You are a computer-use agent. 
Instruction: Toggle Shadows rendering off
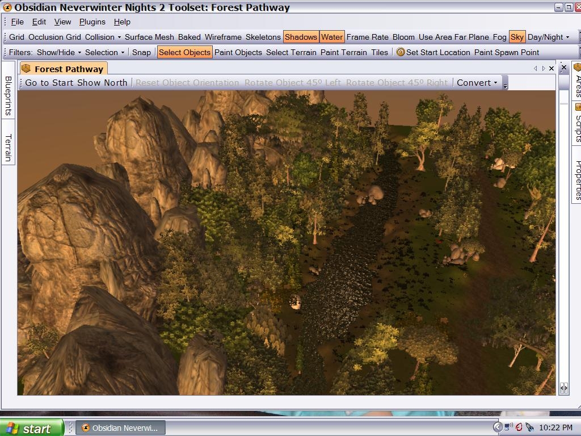click(301, 37)
